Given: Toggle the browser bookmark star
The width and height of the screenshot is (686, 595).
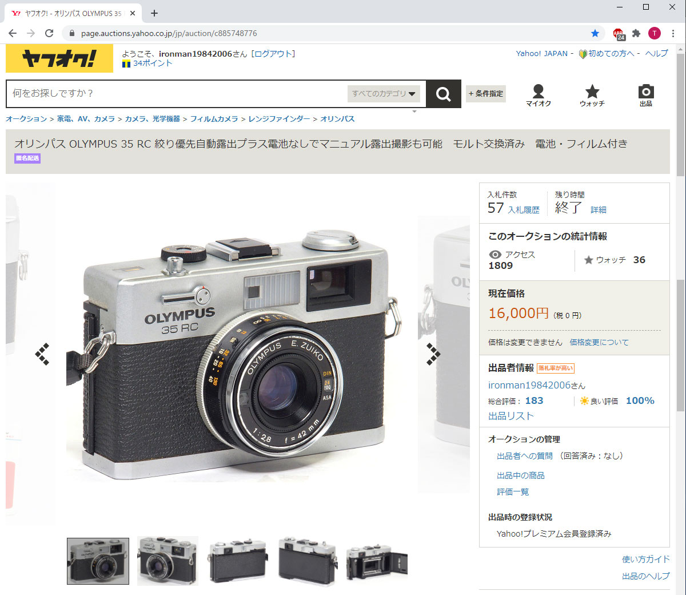Looking at the screenshot, I should 595,33.
